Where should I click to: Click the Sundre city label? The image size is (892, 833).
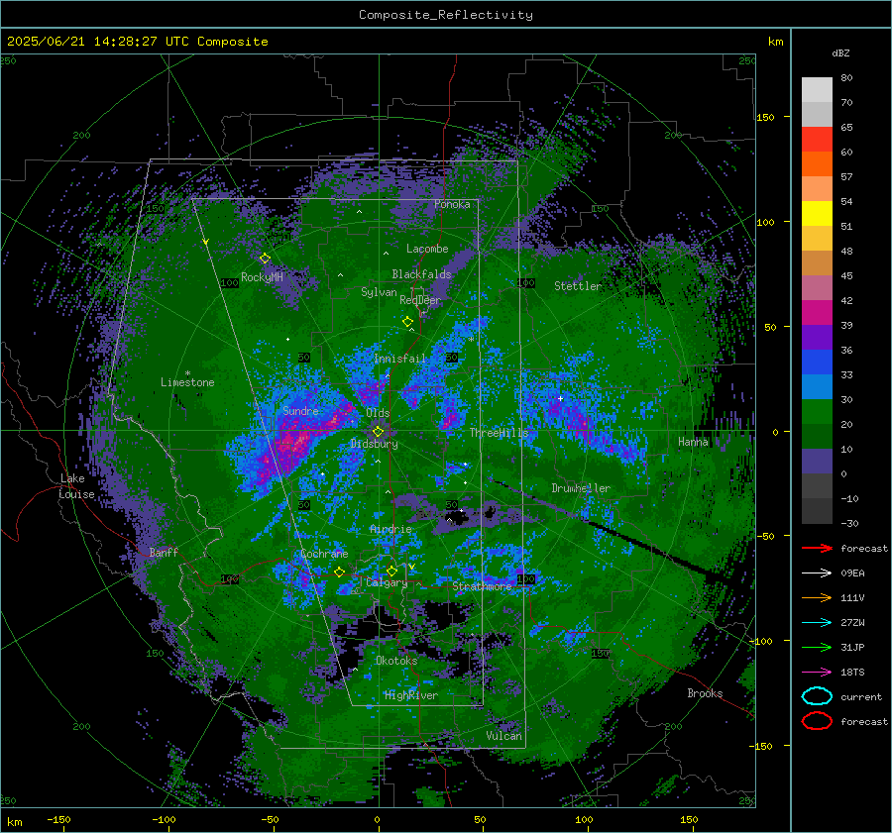[x=300, y=410]
